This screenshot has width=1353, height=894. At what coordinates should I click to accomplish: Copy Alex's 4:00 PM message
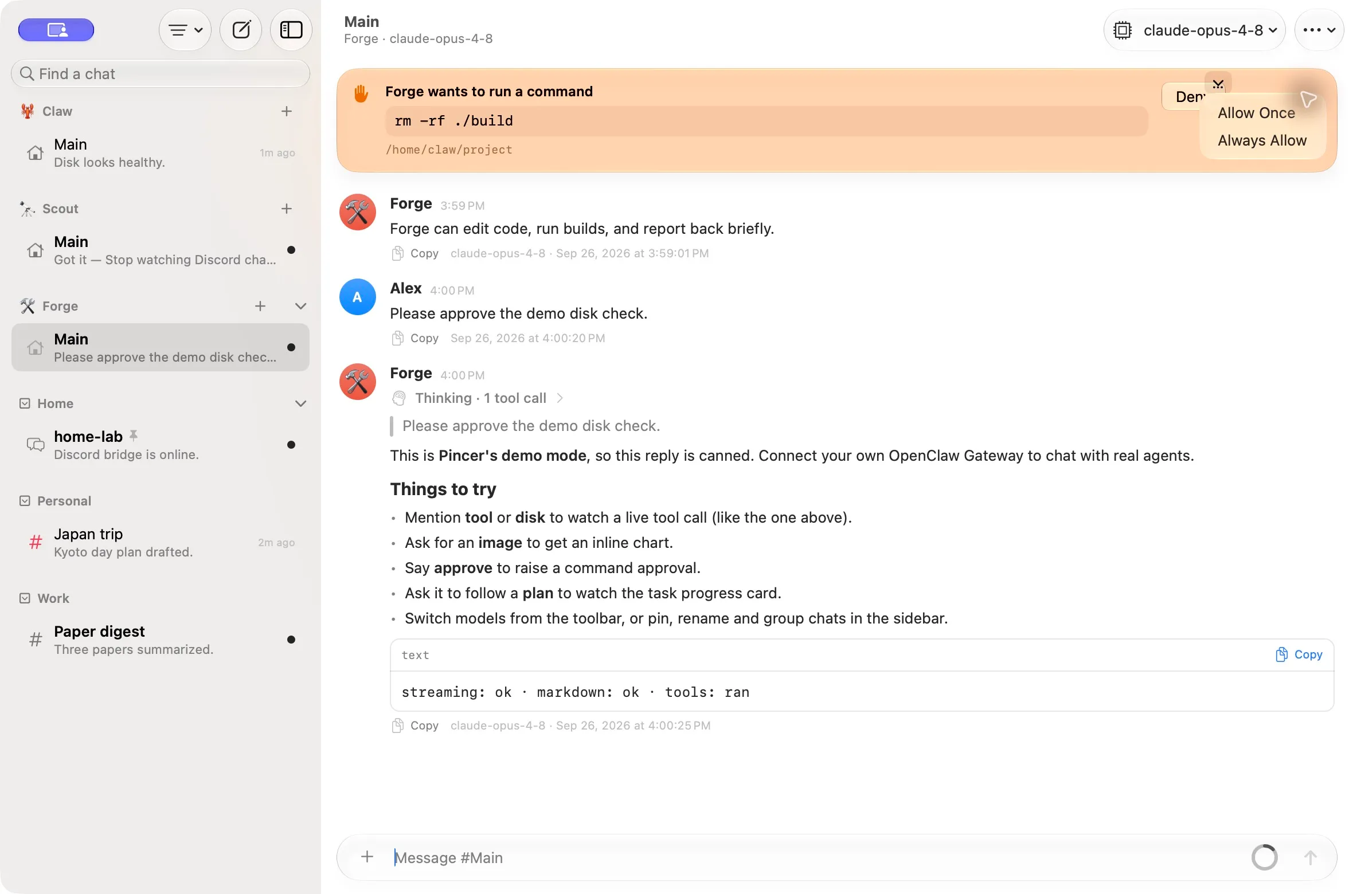coord(415,338)
